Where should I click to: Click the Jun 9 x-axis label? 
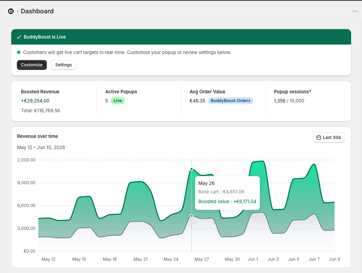(x=335, y=259)
